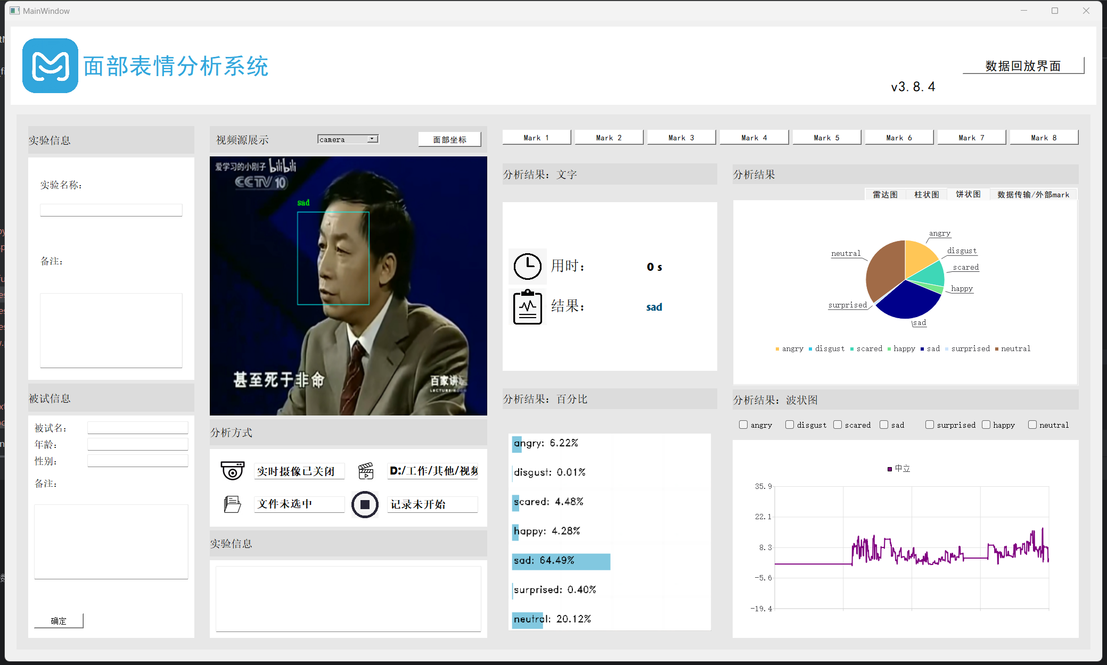The height and width of the screenshot is (665, 1107).
Task: Click the Mark 5 button
Action: 826,137
